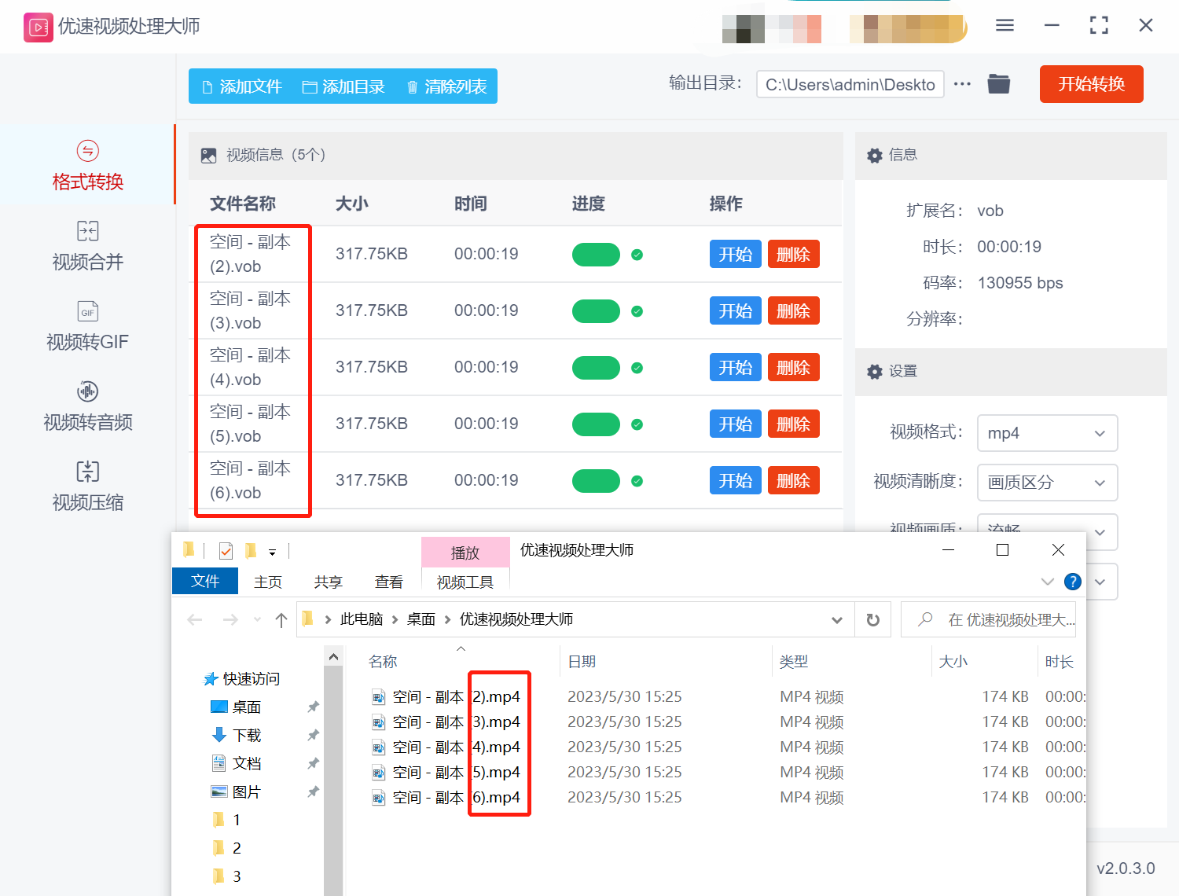Click completion checkmark for 空间-副本(2).vob

pyautogui.click(x=638, y=254)
